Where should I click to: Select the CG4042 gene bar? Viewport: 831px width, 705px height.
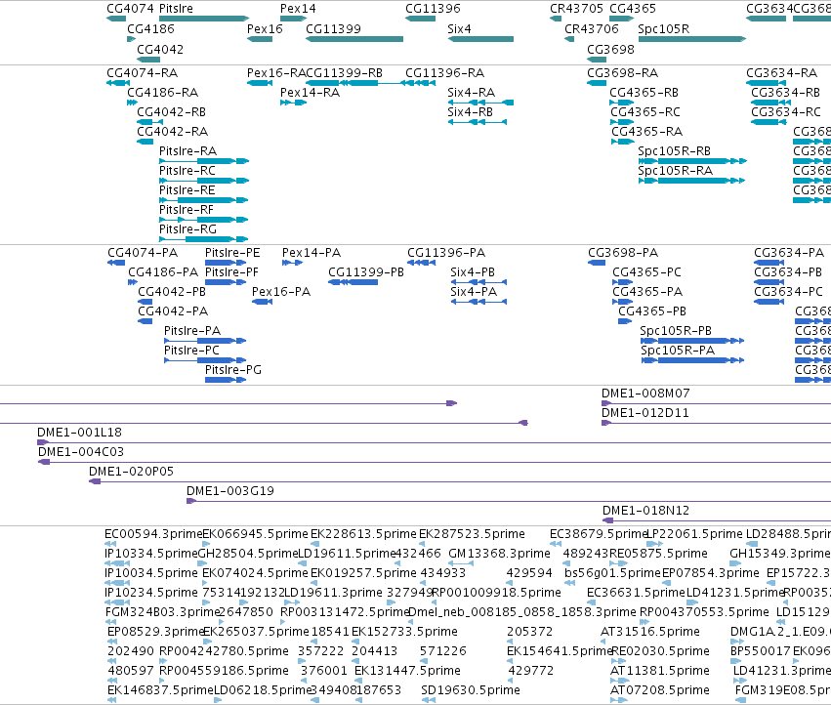tap(148, 60)
